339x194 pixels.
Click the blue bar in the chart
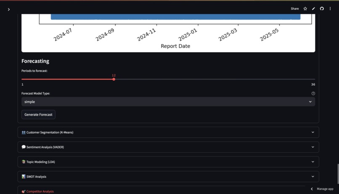click(175, 17)
